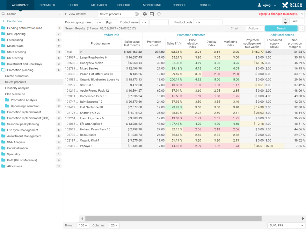306x229 pixels.
Task: Switch to the OPTIMIZER tab
Action: point(47,5)
